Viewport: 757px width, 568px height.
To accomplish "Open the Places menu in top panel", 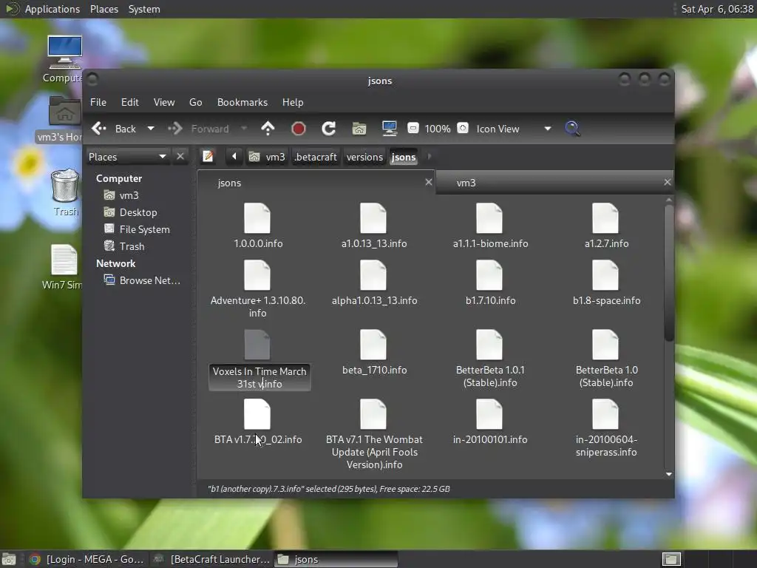I will [103, 9].
